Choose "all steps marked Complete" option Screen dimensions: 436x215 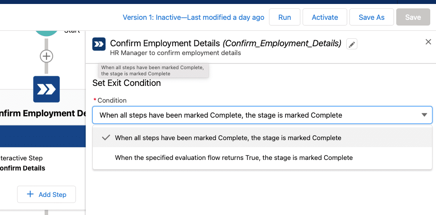[228, 138]
